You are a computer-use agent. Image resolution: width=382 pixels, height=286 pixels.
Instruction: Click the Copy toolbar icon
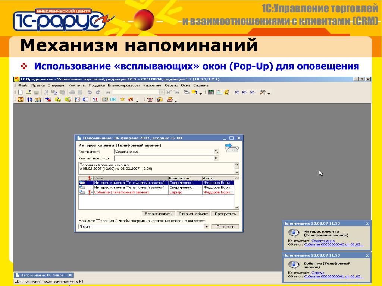tap(54, 92)
